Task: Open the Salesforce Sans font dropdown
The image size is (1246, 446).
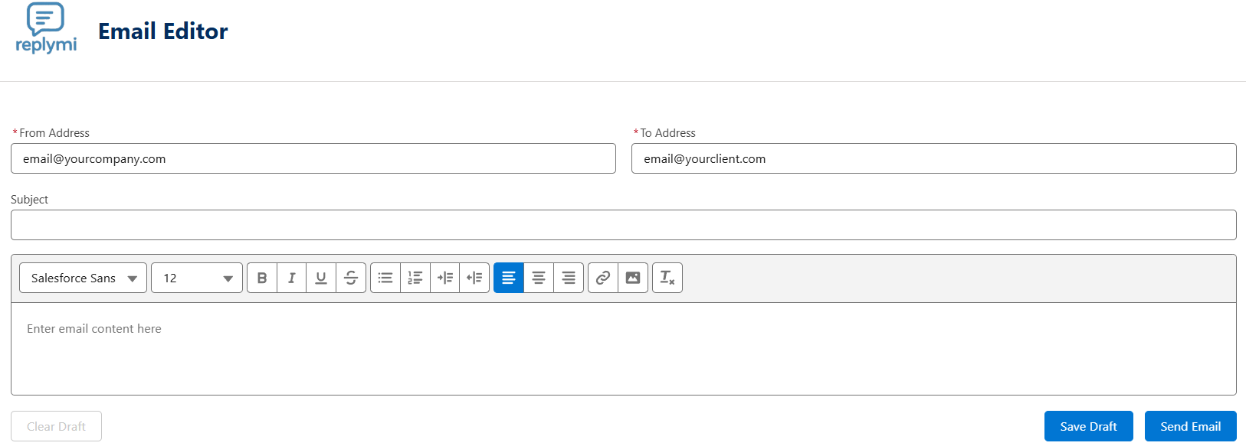Action: (84, 278)
